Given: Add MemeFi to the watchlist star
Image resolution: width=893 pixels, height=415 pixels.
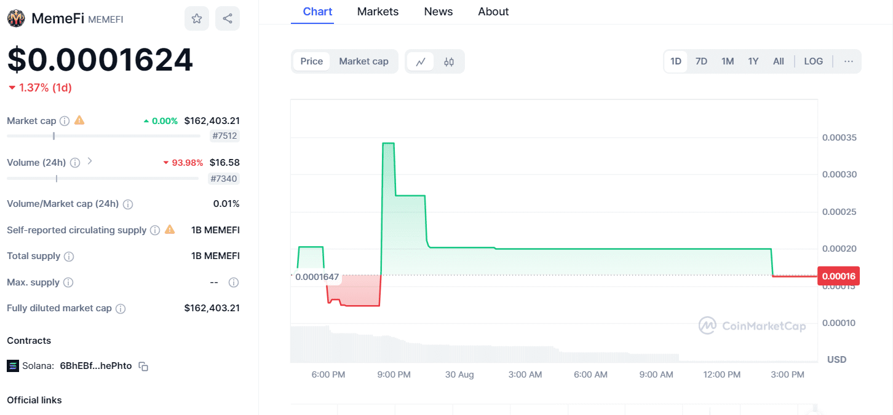Looking at the screenshot, I should [197, 18].
